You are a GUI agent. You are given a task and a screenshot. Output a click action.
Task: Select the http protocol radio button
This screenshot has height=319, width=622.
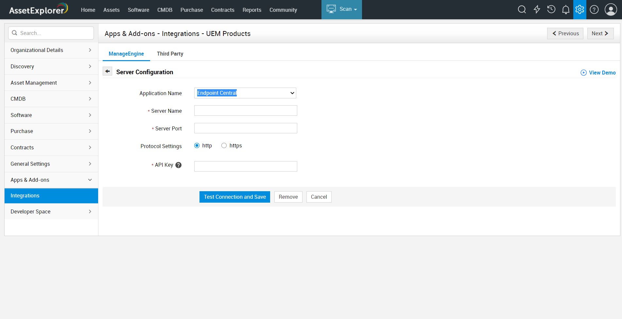point(197,146)
